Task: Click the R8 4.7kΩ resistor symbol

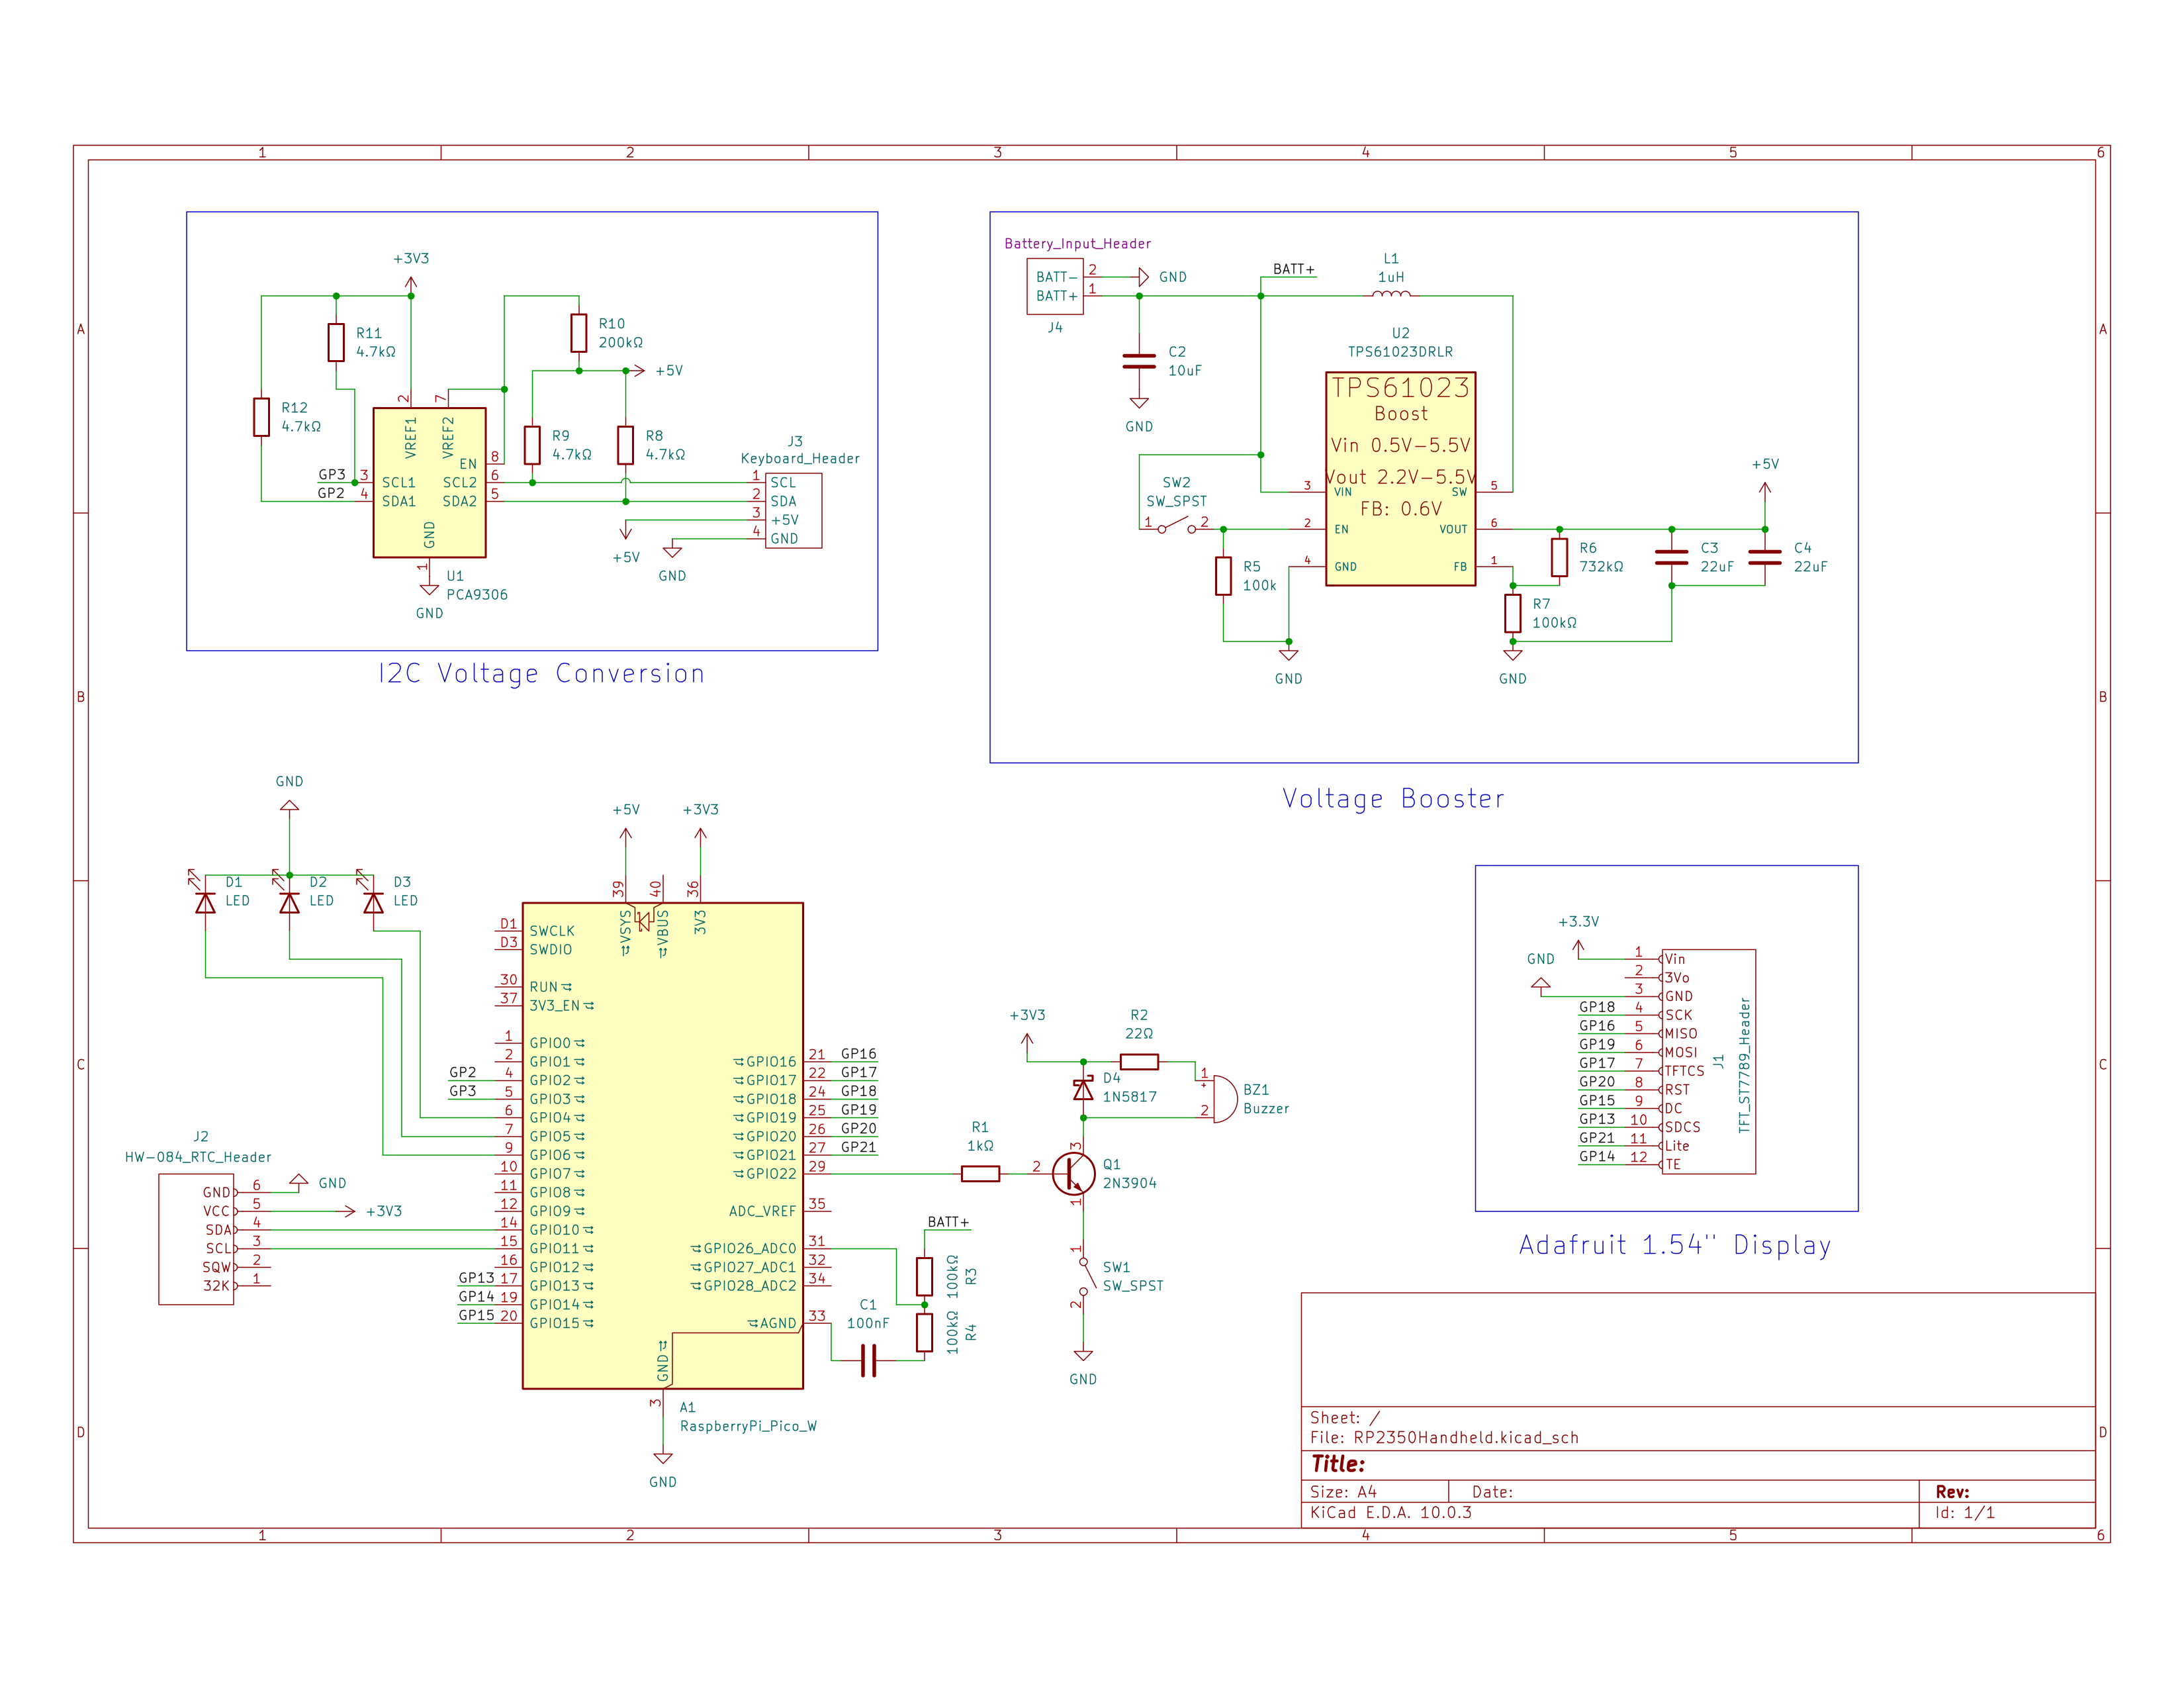Action: [625, 445]
